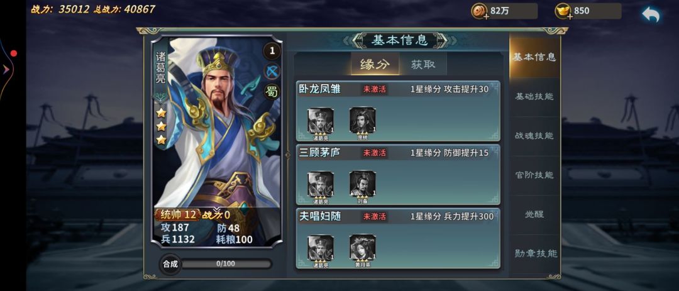Add gold ingots with plus icon
Viewport: 679px width, 291px height.
(563, 11)
